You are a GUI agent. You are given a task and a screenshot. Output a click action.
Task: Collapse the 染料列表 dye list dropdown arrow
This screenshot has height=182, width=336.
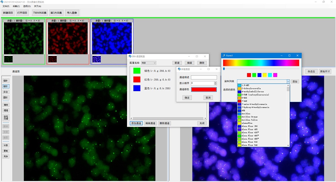pos(288,81)
